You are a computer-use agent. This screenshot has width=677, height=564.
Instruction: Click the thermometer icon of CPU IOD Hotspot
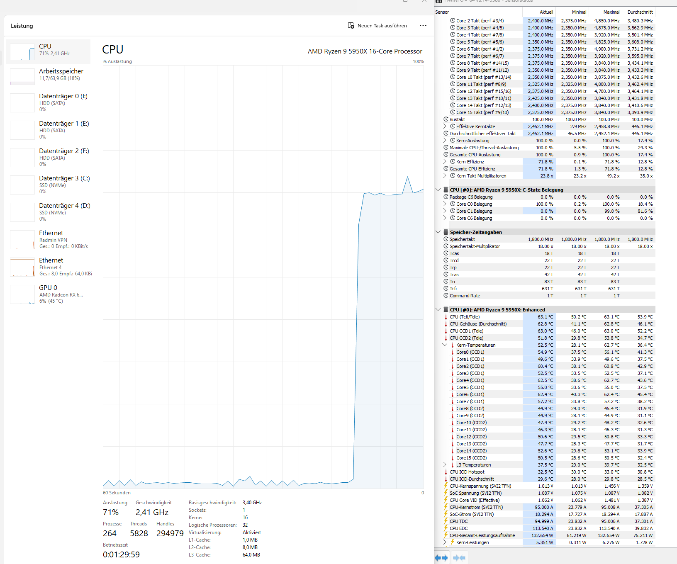point(446,472)
